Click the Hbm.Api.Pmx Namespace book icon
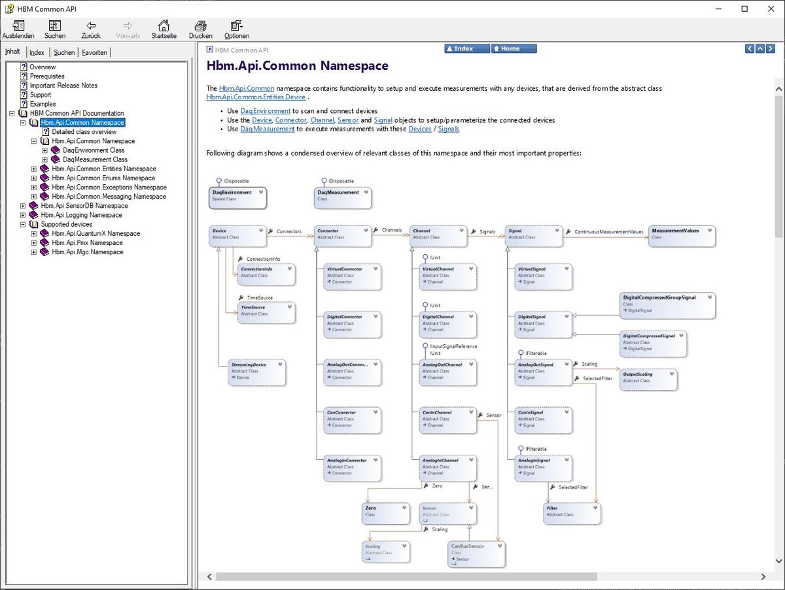 click(45, 242)
